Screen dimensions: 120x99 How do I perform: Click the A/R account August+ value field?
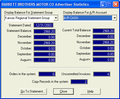tap(104, 60)
